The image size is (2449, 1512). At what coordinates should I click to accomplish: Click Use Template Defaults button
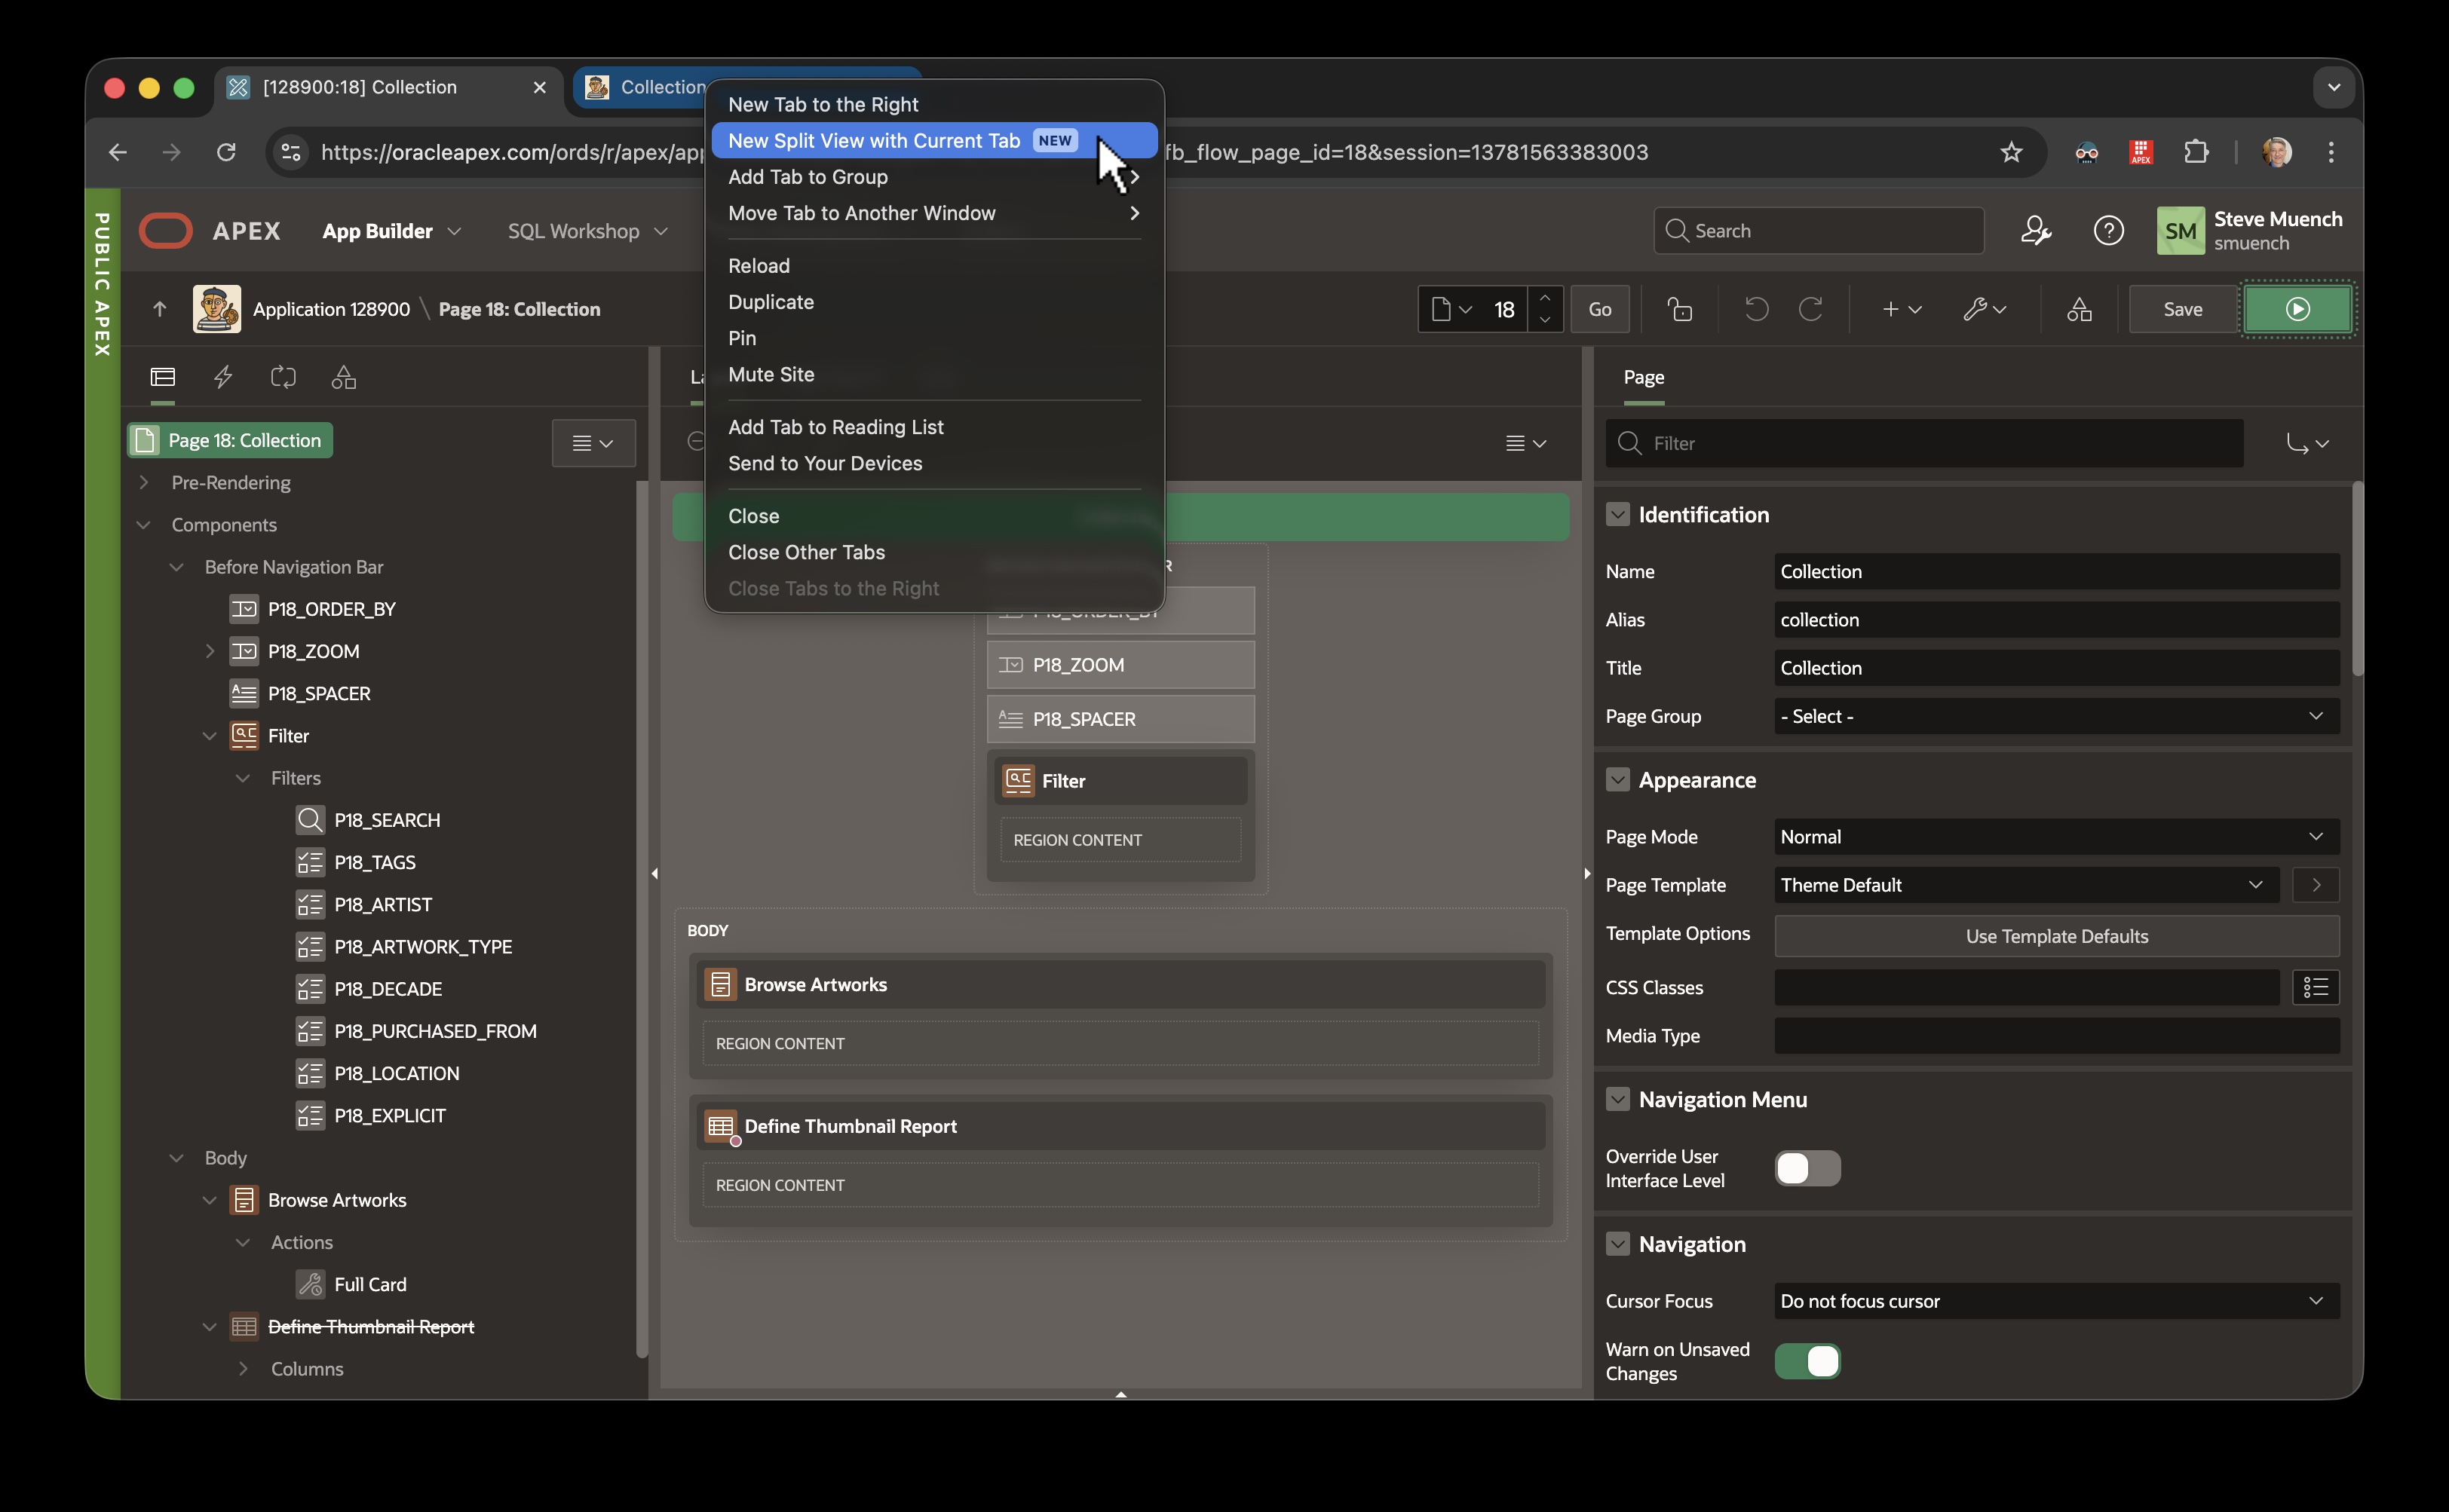[x=2056, y=936]
